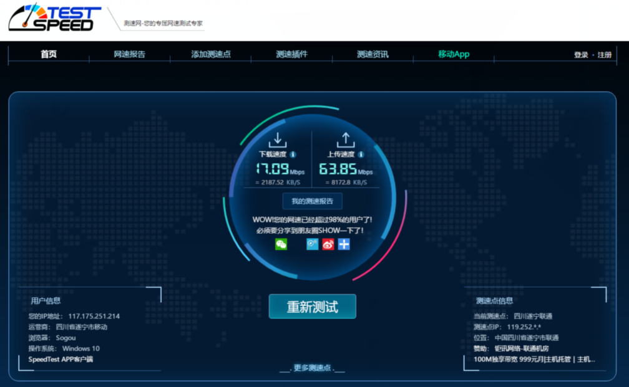Click the 登录 login link

tap(581, 55)
